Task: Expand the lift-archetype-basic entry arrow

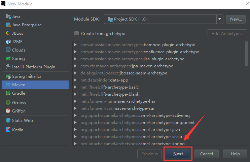Action: (x=76, y=87)
